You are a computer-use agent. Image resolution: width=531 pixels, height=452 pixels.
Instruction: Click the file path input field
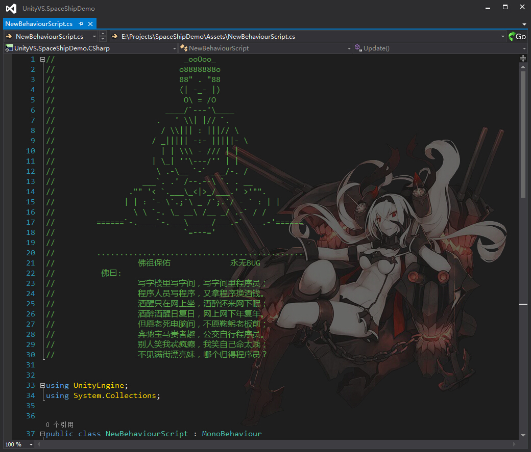(x=308, y=36)
